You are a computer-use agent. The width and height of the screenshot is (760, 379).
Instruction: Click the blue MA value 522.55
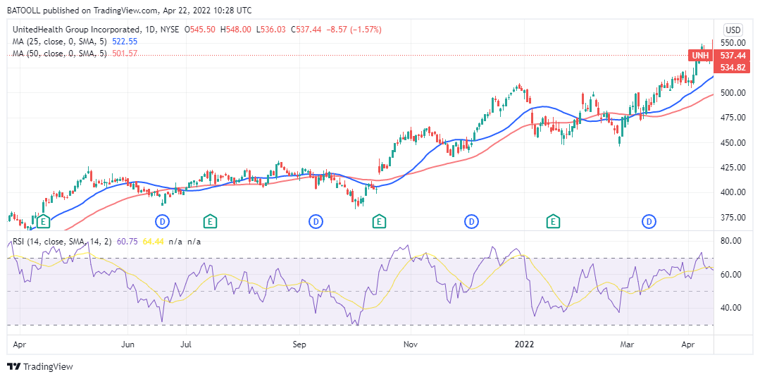[125, 42]
